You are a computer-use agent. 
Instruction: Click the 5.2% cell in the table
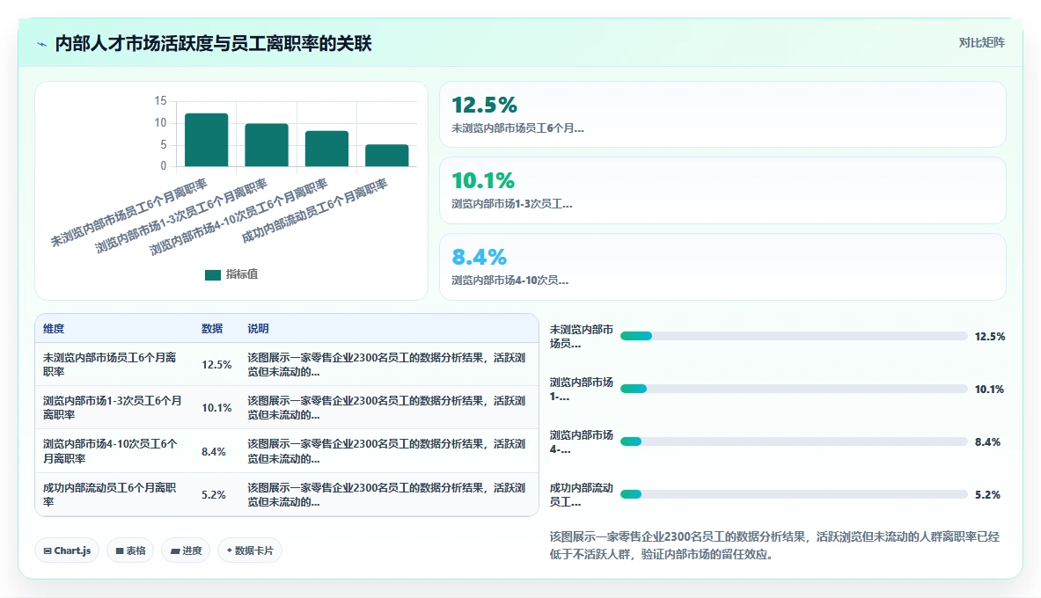[x=214, y=494]
